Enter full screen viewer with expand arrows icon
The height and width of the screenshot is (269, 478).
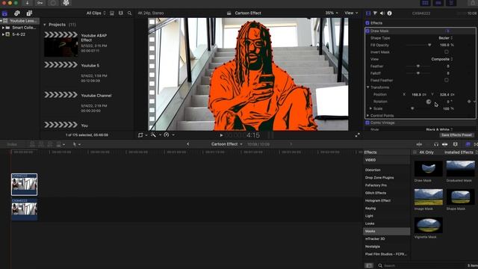357,134
